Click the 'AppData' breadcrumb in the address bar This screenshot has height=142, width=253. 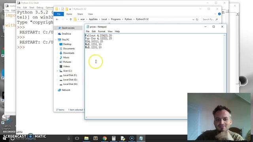pyautogui.click(x=93, y=19)
